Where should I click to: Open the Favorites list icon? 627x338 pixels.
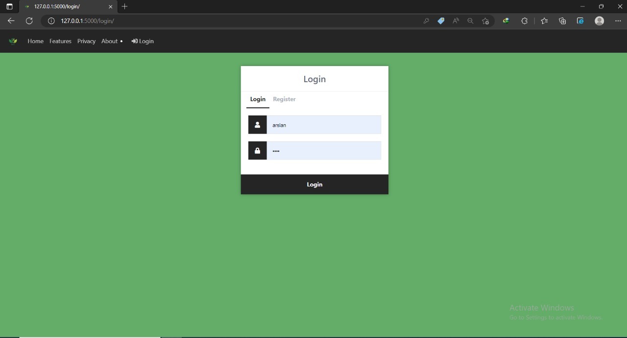click(x=544, y=21)
